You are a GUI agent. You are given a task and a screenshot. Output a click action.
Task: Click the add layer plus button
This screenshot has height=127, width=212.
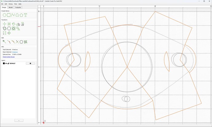[19, 120]
